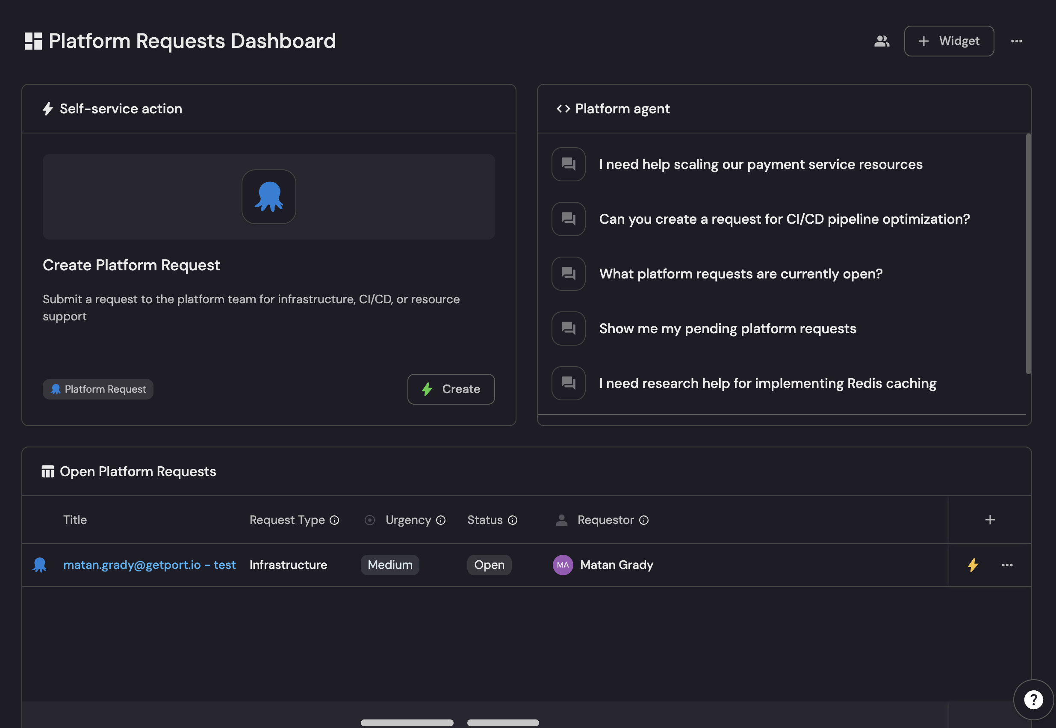Open the matan.grady@getport.io - test entity link
This screenshot has width=1056, height=728.
pos(149,565)
